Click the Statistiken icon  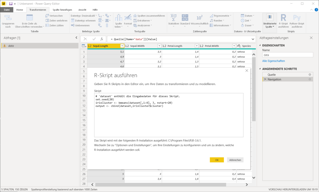pyautogui.click(x=174, y=18)
